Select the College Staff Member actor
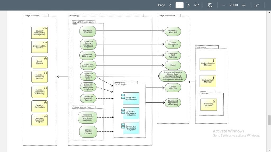Viewport: 271px width, 152px height. [x=208, y=81]
